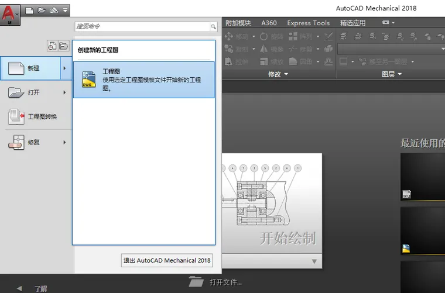Open the ribbon minimize options arrow
This screenshot has height=293, width=445.
[393, 23]
